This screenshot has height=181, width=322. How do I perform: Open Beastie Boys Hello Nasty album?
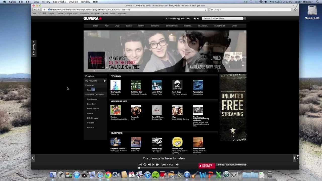(x=177, y=142)
